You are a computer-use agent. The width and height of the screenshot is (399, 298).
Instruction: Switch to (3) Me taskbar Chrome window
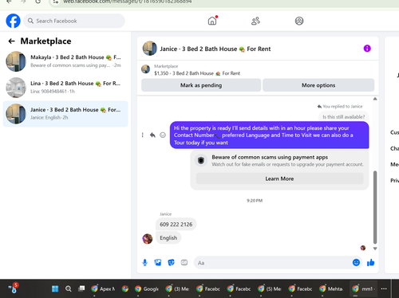(x=177, y=288)
